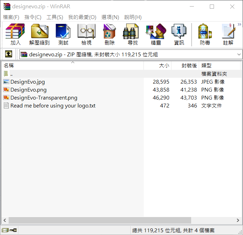The width and height of the screenshot is (243, 235).
Task: Select the DesignEvo.png file name
Action: [28, 90]
